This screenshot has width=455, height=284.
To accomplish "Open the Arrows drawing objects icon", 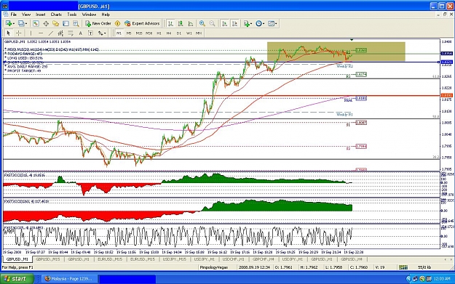I will [x=100, y=33].
